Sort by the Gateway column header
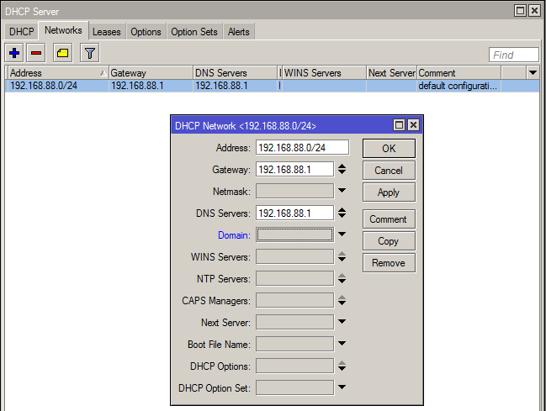The image size is (546, 411). 151,73
